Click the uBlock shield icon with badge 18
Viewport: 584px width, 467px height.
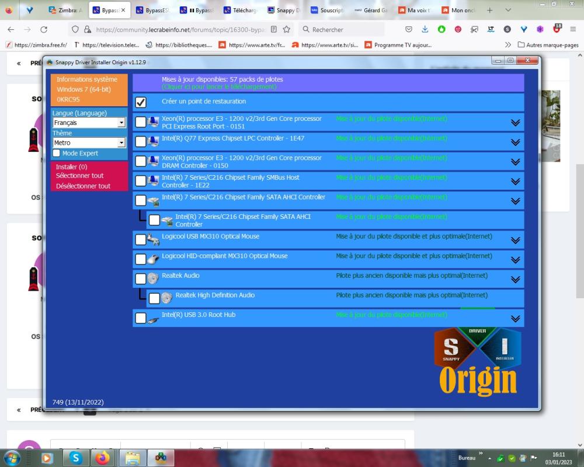tap(557, 29)
